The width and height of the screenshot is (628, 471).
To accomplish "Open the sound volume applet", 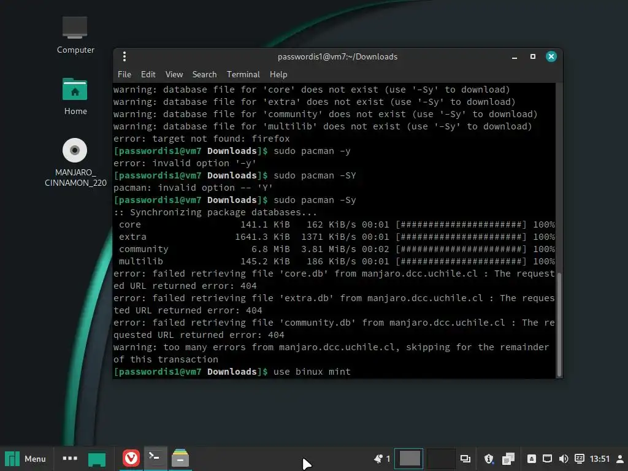I will (563, 459).
